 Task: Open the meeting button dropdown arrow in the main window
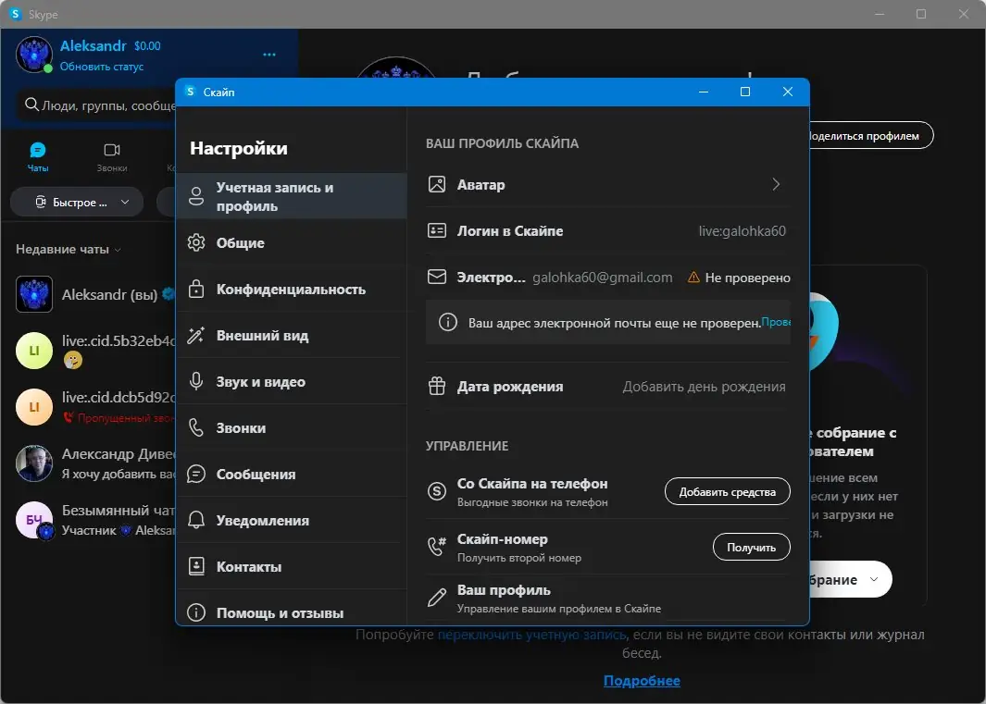coord(874,579)
